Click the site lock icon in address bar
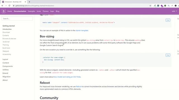This screenshot has height=100, width=179. [x=14, y=6]
